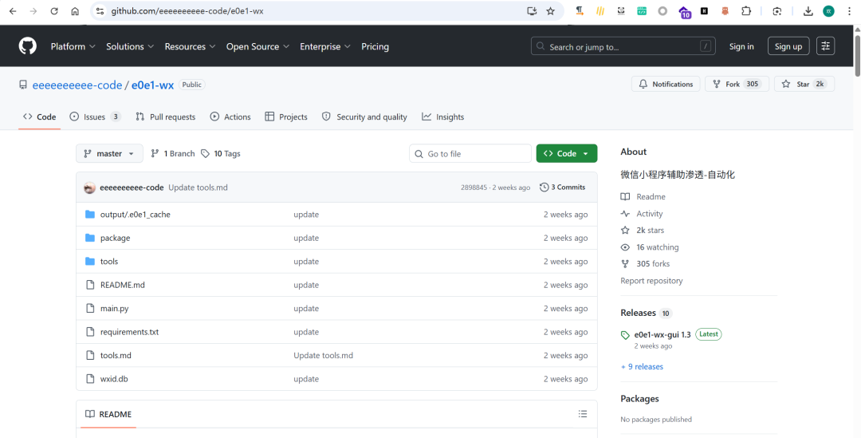The image size is (861, 438).
Task: Expand the Open Source menu
Action: 258,47
